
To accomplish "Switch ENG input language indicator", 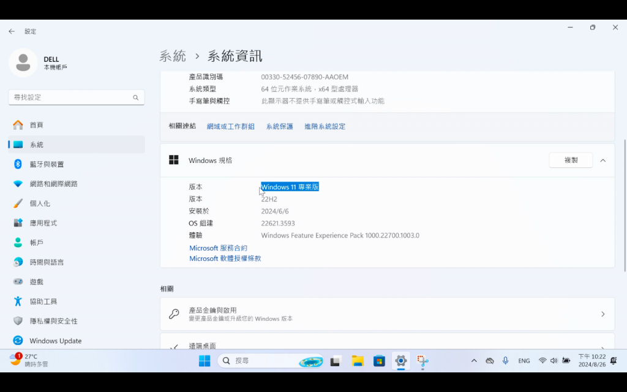I will 524,361.
